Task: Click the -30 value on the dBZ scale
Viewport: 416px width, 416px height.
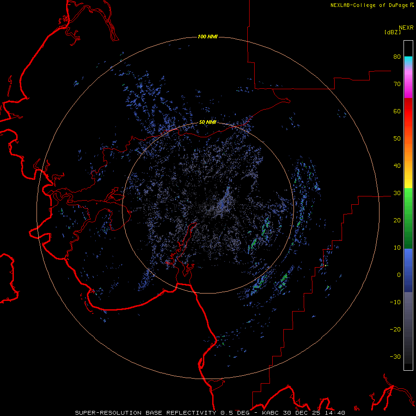Action: (395, 356)
